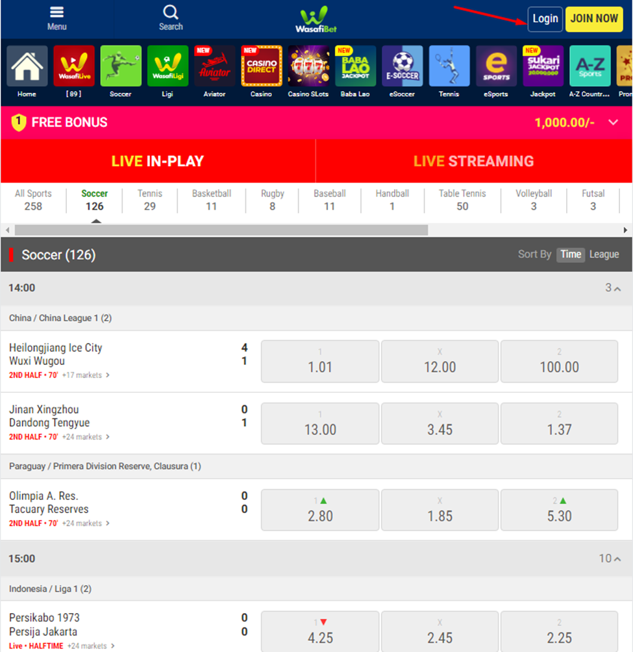Expand the Free Bonus banner chevron
The image size is (633, 652).
(614, 122)
